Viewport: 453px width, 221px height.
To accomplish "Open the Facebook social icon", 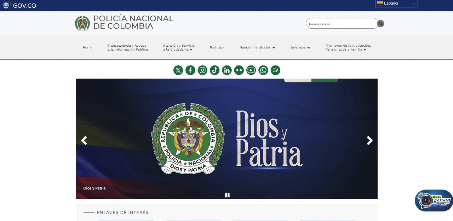I will tap(190, 70).
